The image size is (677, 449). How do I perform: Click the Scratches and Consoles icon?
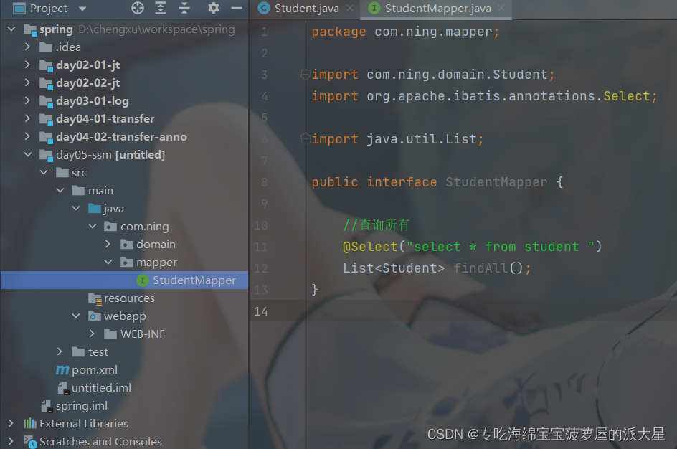tap(30, 442)
